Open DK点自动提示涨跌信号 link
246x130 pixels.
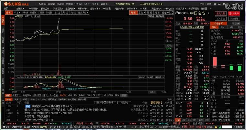tap(192, 27)
